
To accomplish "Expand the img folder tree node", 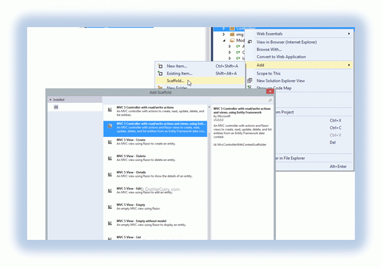I will (x=224, y=34).
